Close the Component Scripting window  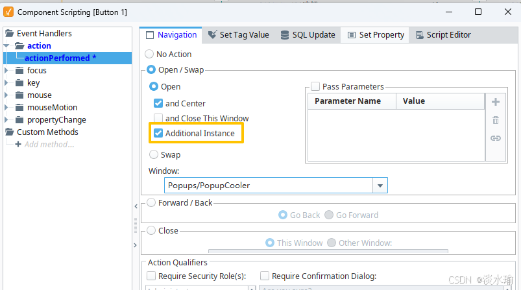tap(508, 12)
